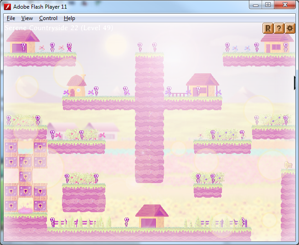Click the glowing pink portal under the lock blocks
This screenshot has height=245, width=299.
click(26, 209)
